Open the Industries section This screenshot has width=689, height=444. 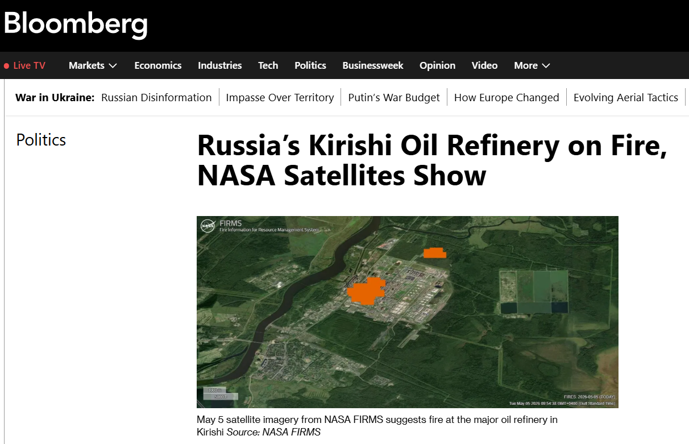pyautogui.click(x=220, y=65)
